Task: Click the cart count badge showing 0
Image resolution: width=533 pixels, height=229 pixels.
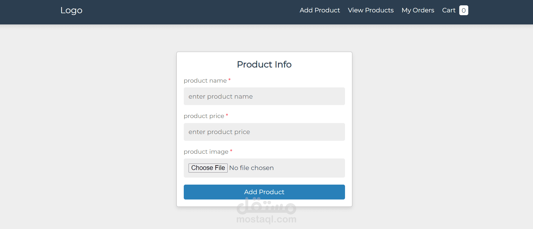Action: point(463,10)
